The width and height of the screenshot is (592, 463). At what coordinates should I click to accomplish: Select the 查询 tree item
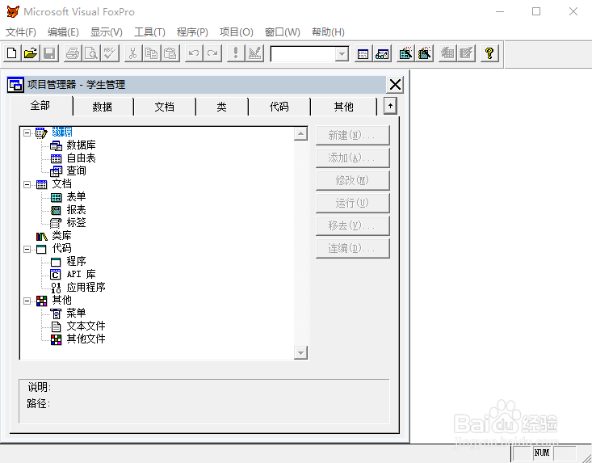click(x=76, y=170)
